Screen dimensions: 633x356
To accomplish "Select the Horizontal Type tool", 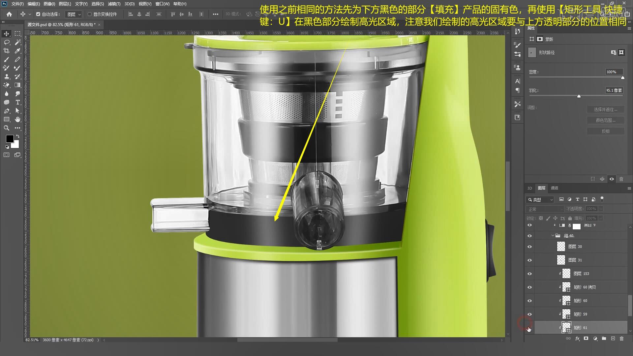I will (x=17, y=102).
